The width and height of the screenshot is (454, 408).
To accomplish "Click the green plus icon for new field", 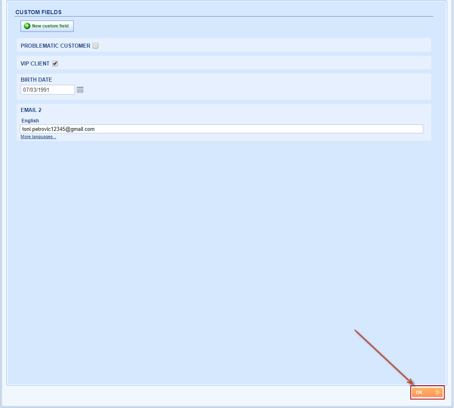I will pos(27,26).
